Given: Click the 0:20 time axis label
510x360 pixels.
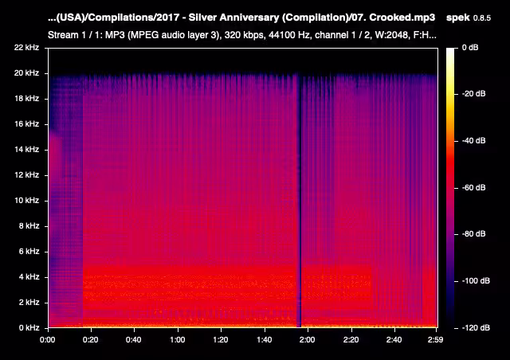Looking at the screenshot, I should coord(90,340).
